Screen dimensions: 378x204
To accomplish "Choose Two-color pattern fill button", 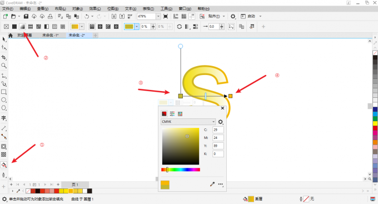I will 47,27.
